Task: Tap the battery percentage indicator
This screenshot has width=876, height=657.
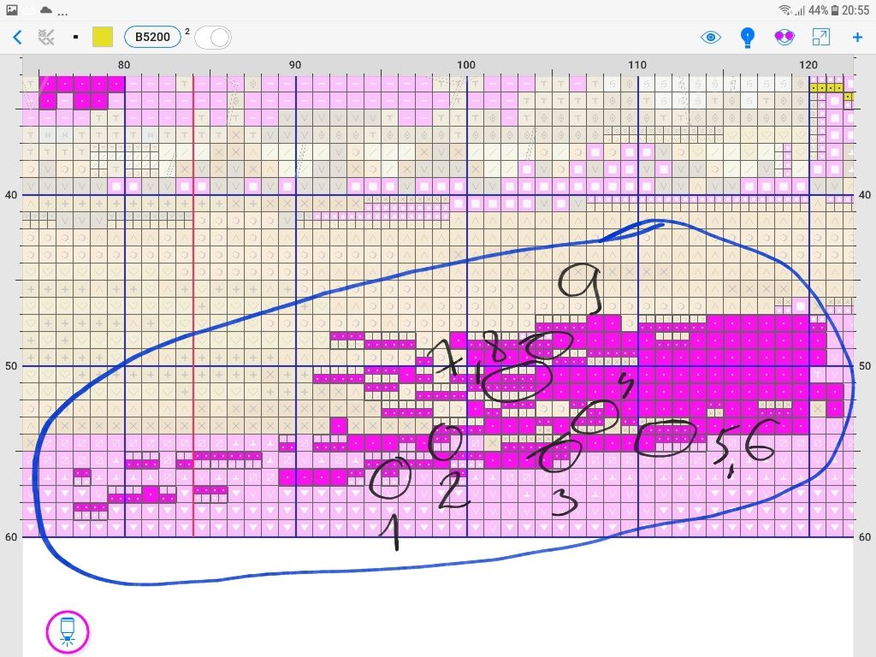Action: point(817,9)
